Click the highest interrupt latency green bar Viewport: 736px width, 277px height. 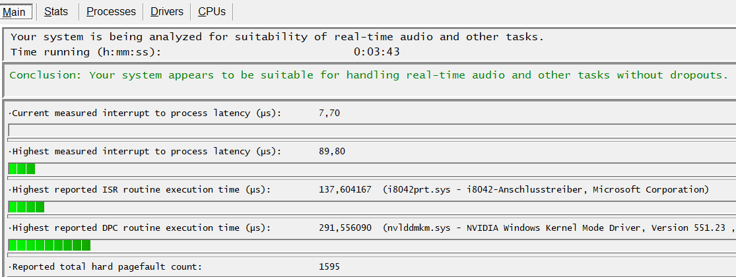coord(21,169)
